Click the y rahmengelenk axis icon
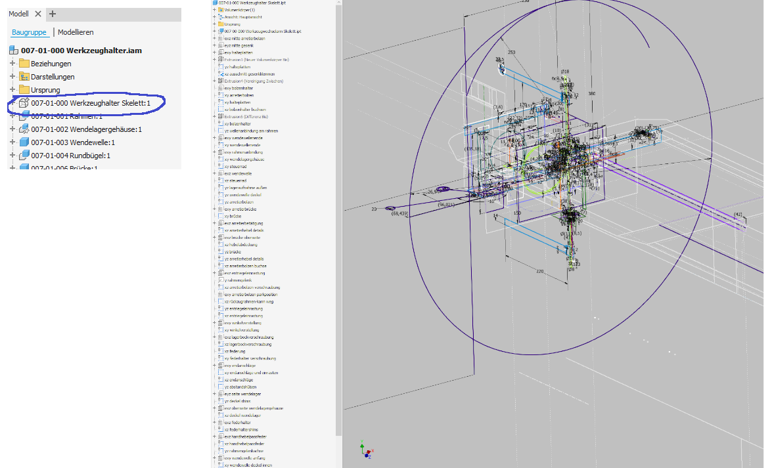Viewport: 772px width, 468px height. click(x=221, y=280)
